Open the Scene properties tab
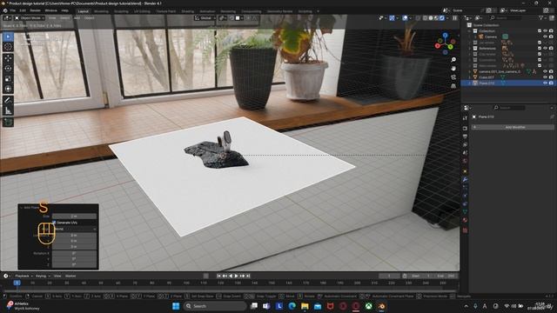557x313 pixels. pyautogui.click(x=465, y=153)
